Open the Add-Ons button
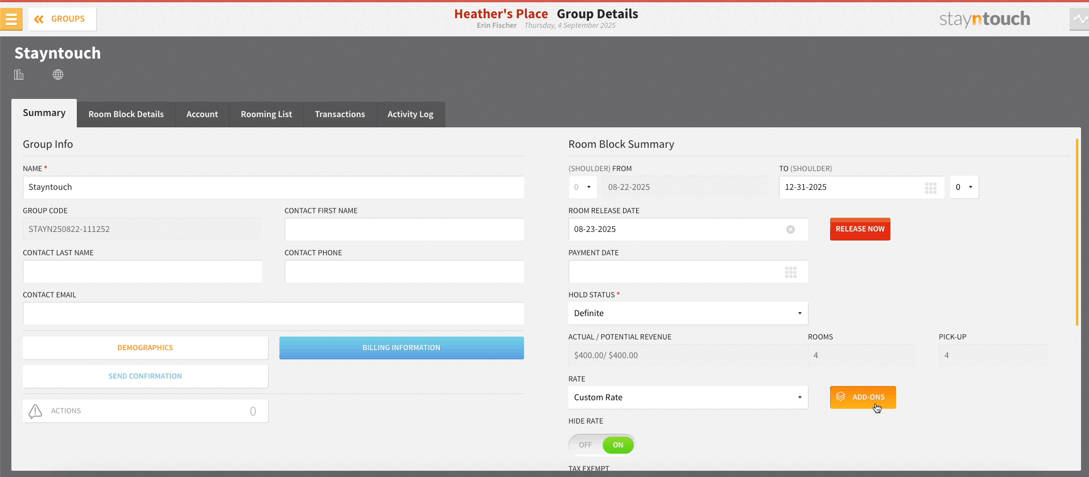The height and width of the screenshot is (477, 1089). (x=863, y=397)
